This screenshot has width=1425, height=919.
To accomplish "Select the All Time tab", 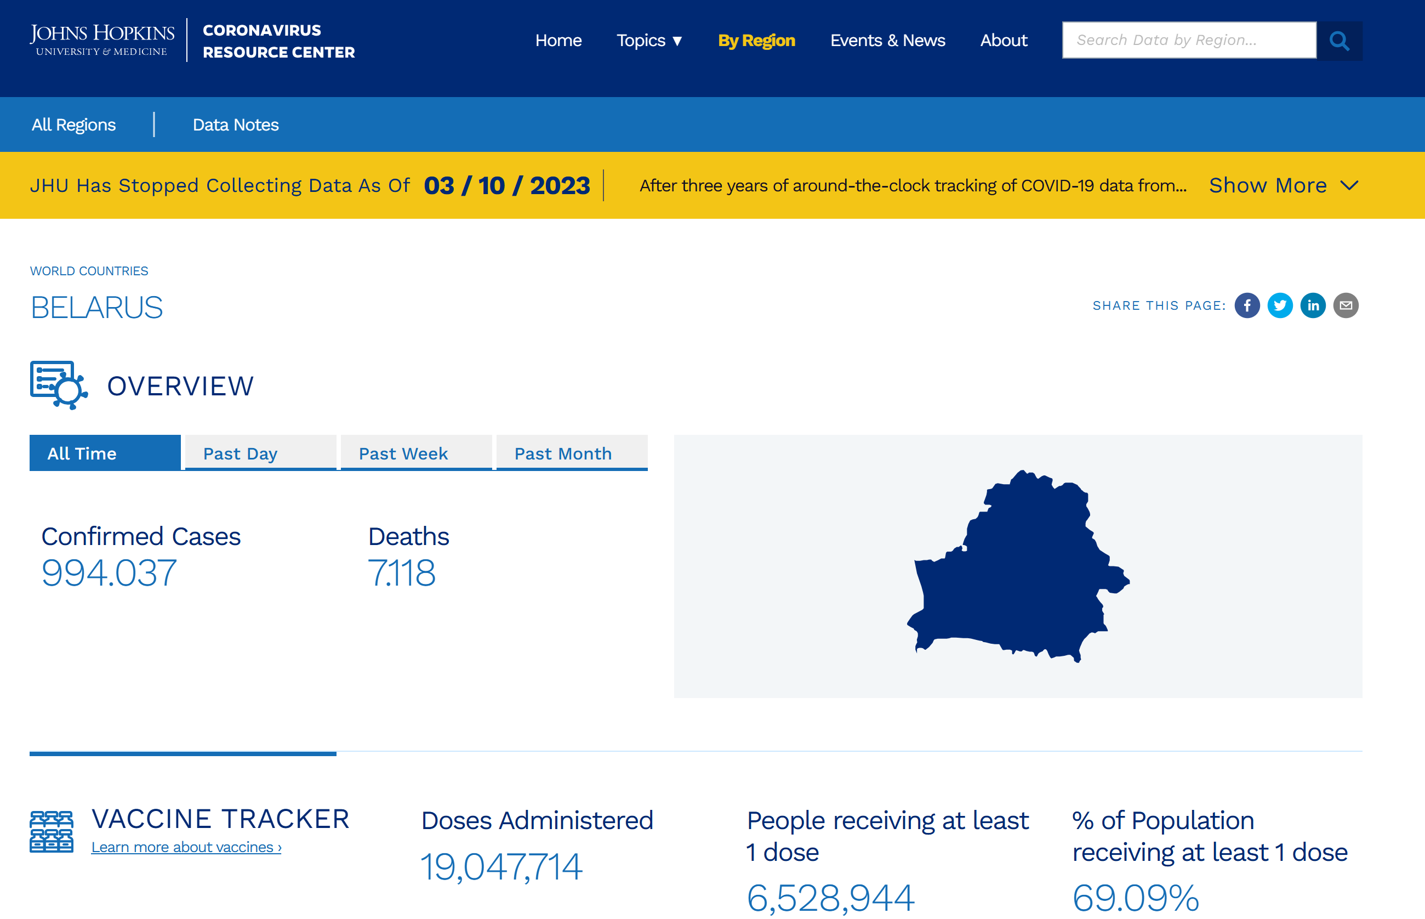I will pyautogui.click(x=105, y=453).
